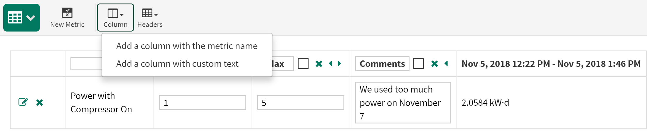Edit the Power with Compressor On metric
The width and height of the screenshot is (647, 136).
pos(23,102)
